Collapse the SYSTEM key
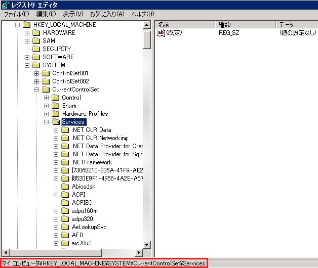This screenshot has width=318, height=268. point(27,65)
